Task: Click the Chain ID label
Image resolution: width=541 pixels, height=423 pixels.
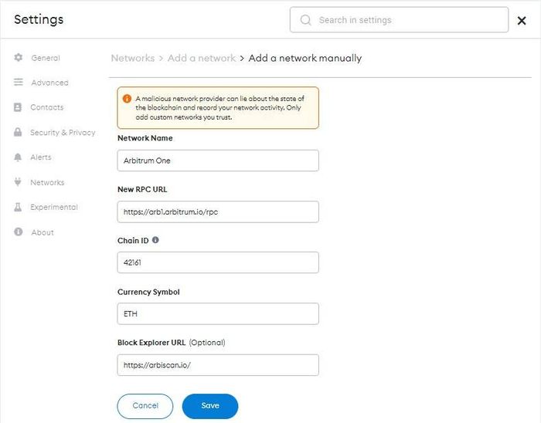Action: click(x=133, y=240)
